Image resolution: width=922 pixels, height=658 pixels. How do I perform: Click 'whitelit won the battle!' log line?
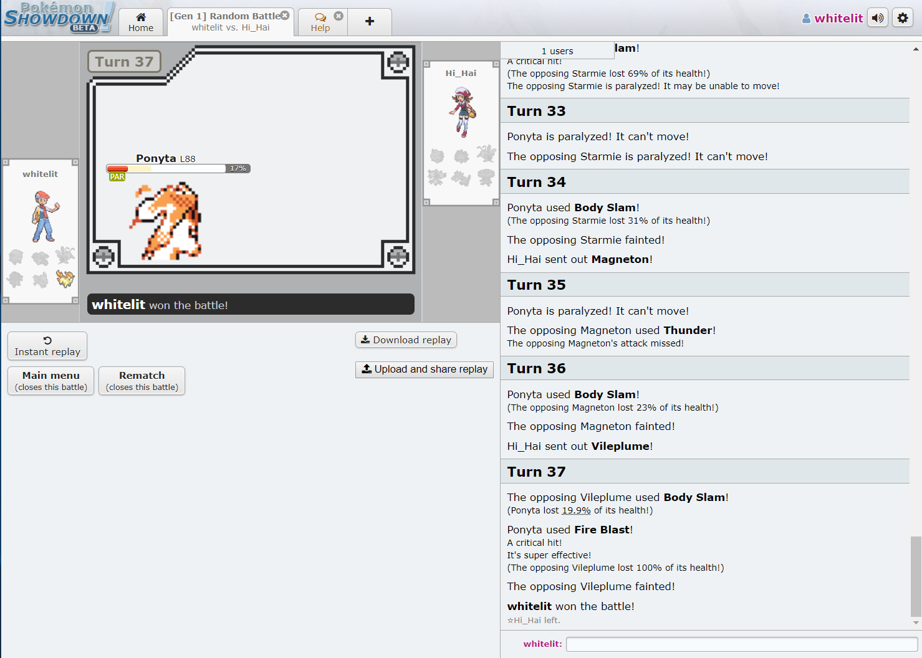[x=570, y=606]
